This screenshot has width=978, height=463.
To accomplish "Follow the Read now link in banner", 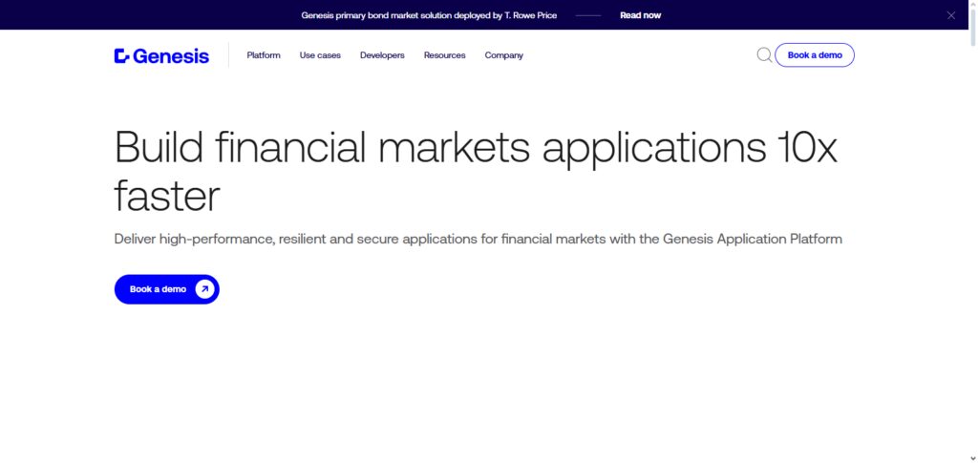I will [641, 15].
